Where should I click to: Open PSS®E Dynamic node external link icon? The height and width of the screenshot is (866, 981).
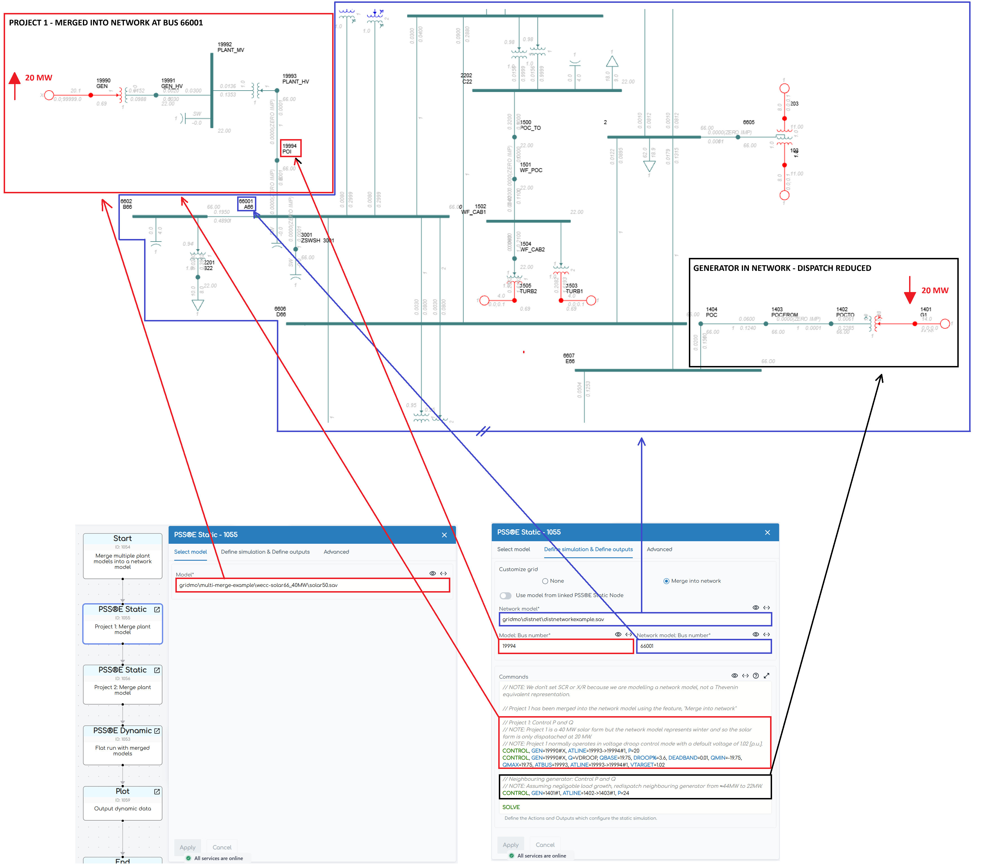pos(157,731)
